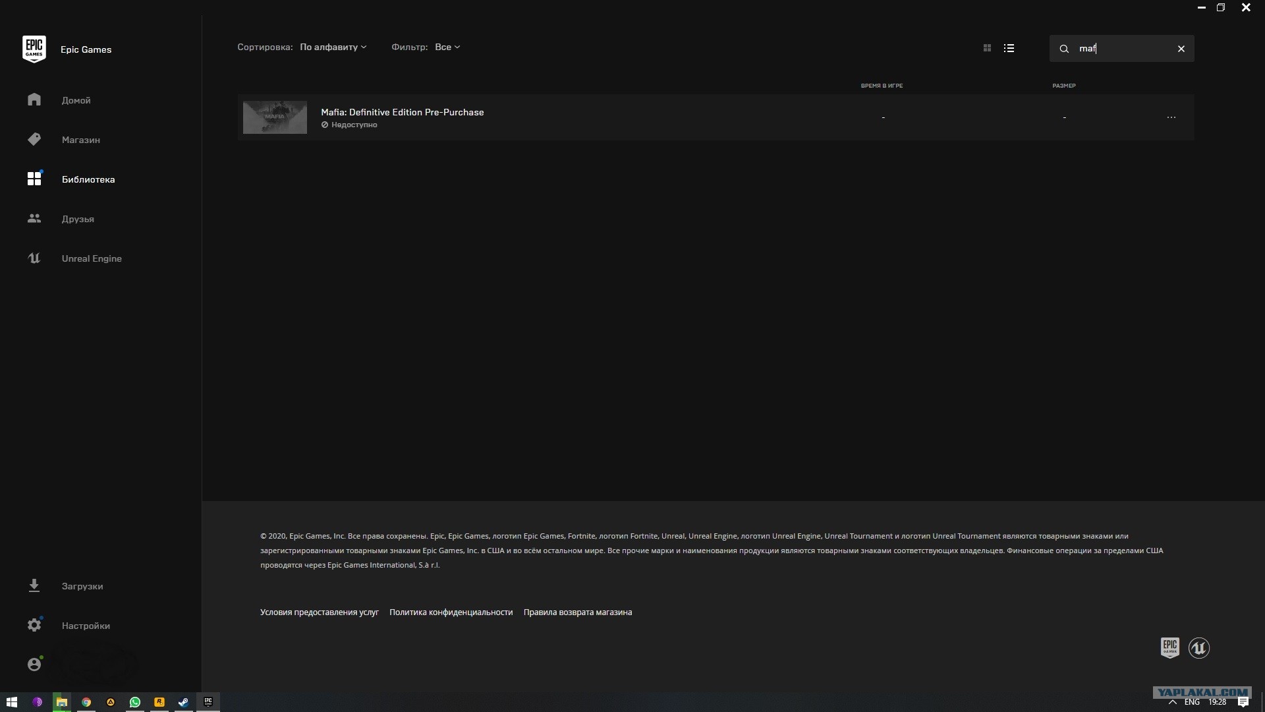Select Mafia: Definitive Edition Pre-Purchase title
The image size is (1265, 712).
[403, 112]
